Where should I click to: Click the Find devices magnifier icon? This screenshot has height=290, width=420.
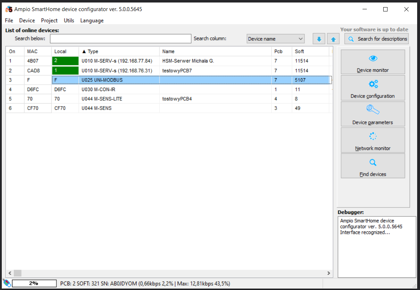coord(373,162)
